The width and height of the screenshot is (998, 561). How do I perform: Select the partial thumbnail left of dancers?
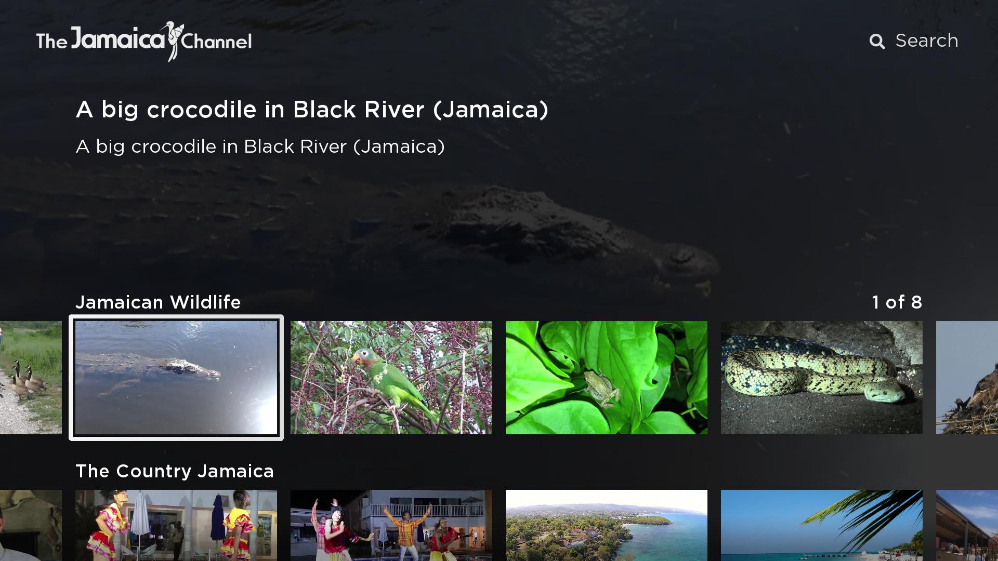click(31, 525)
